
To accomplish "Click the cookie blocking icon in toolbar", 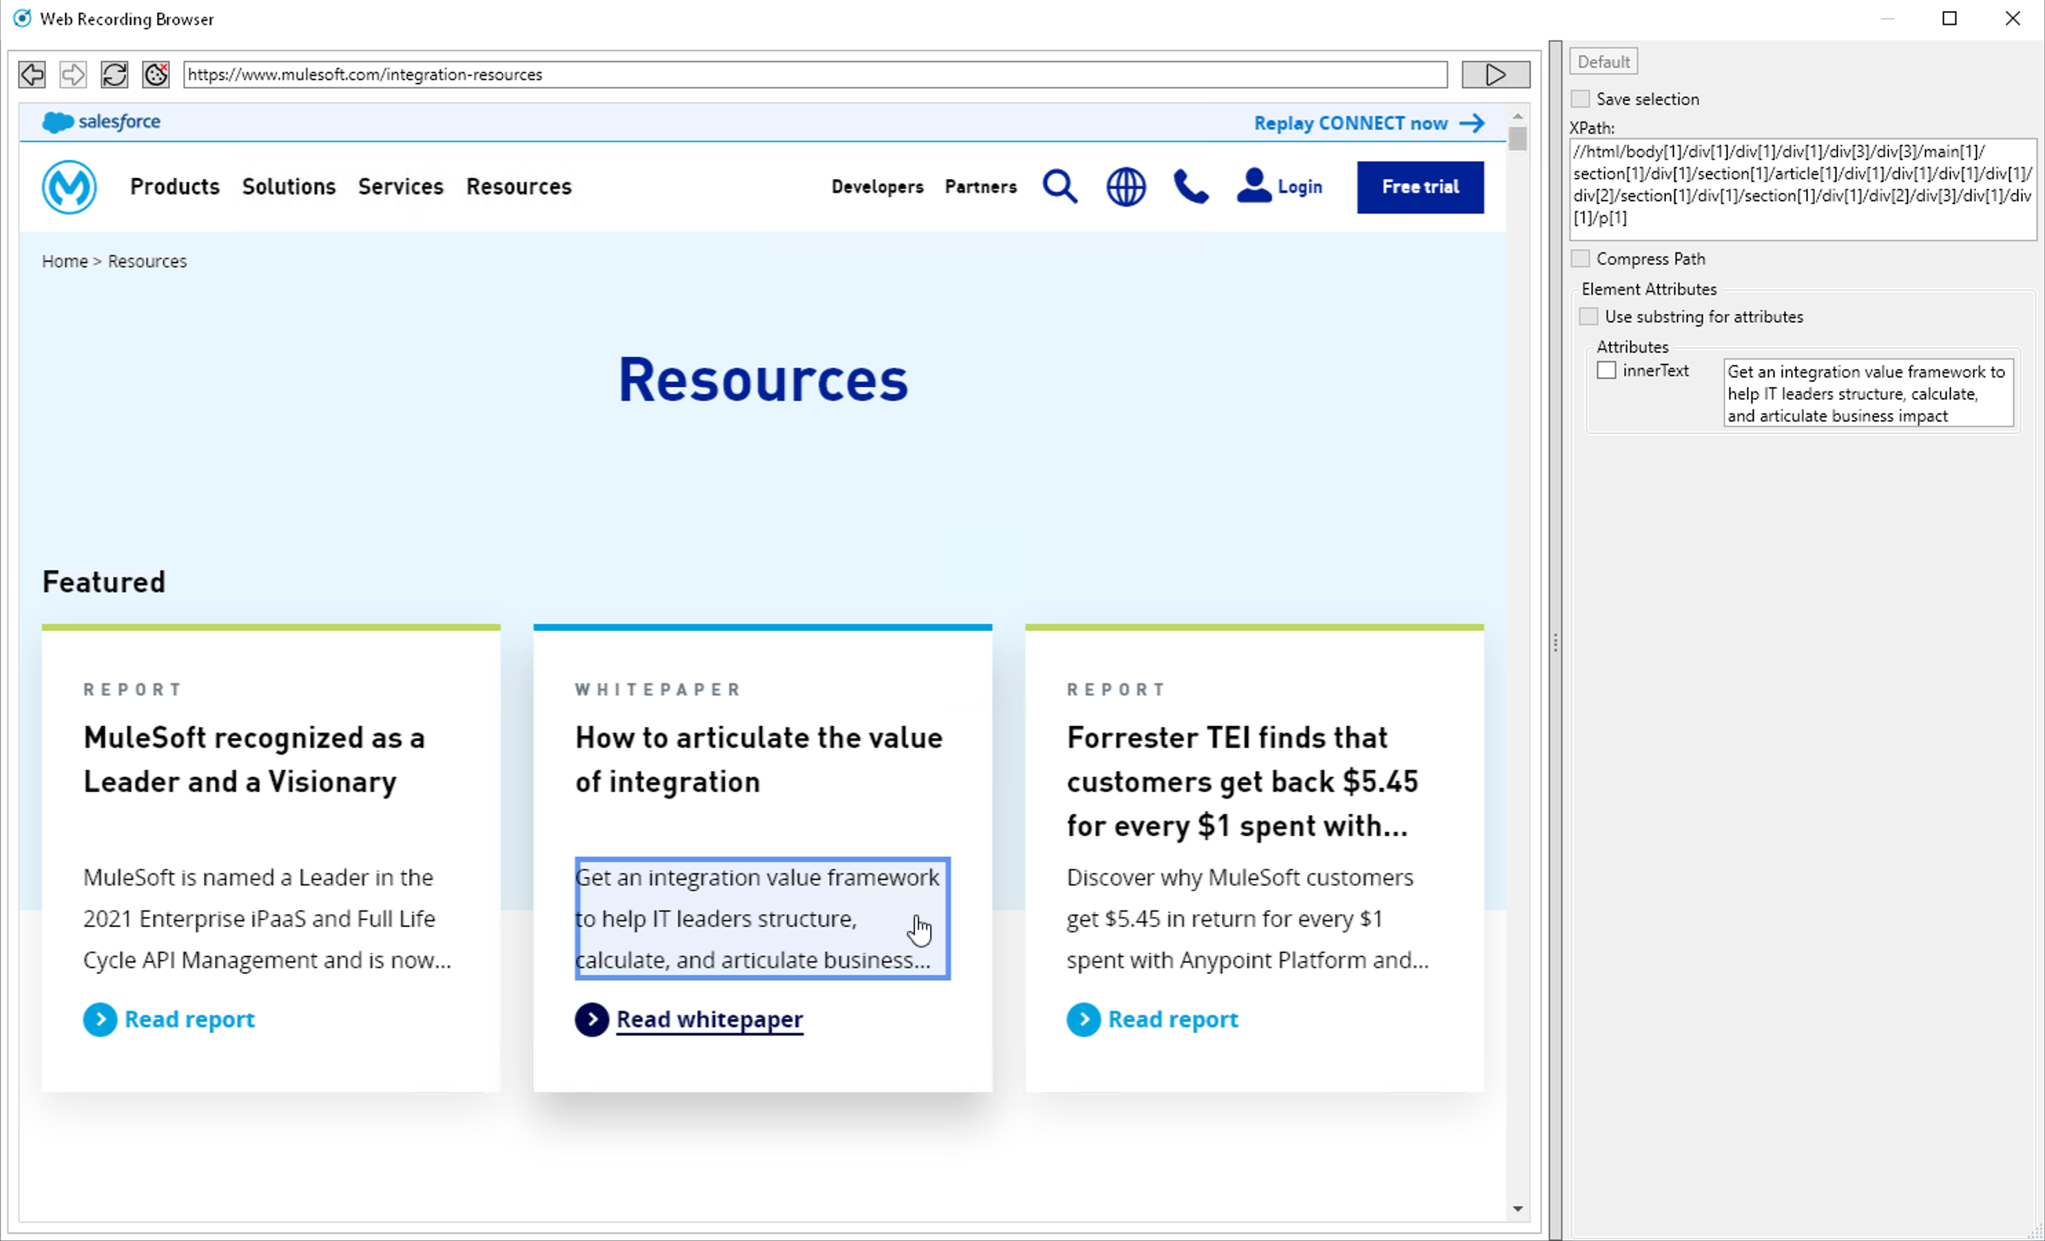I will point(156,74).
